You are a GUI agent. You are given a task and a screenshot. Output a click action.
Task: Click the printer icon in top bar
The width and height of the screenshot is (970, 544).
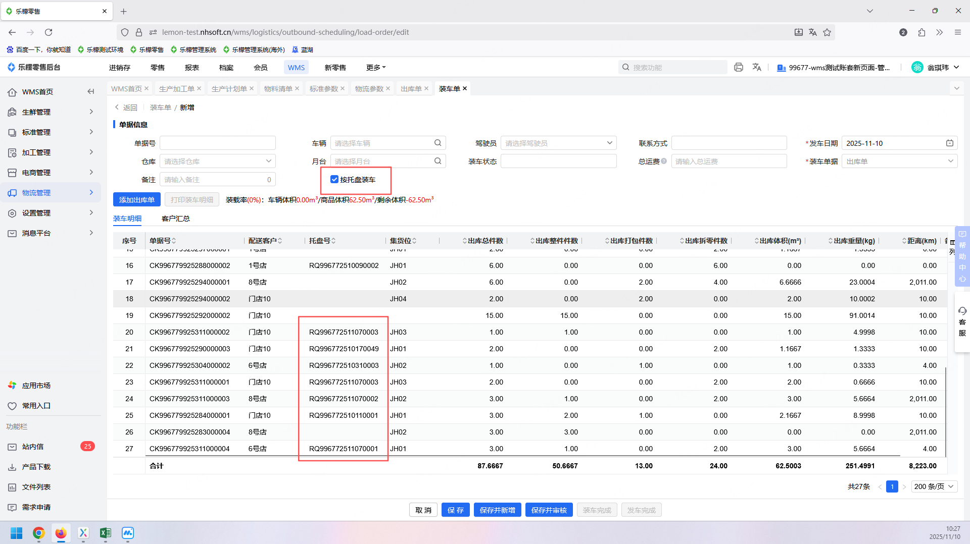[739, 67]
